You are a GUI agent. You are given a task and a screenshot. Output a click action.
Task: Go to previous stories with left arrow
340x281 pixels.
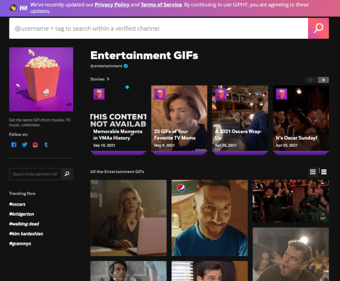311,80
